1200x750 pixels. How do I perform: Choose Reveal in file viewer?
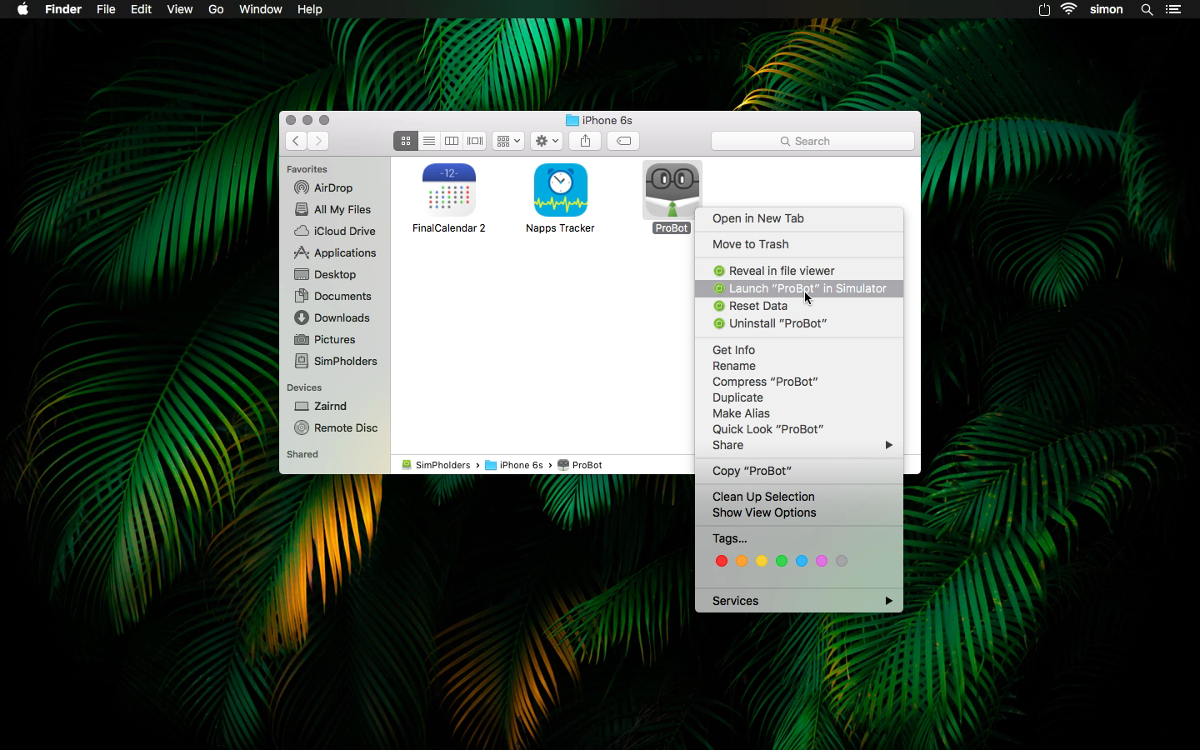[x=799, y=271]
